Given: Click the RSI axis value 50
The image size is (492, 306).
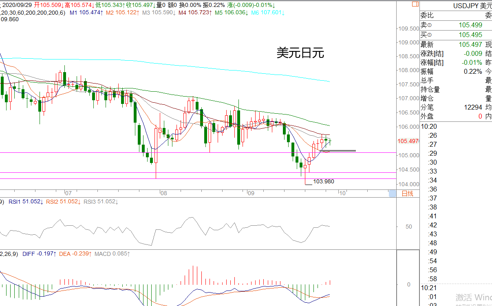Looking at the screenshot, I should point(408,227).
